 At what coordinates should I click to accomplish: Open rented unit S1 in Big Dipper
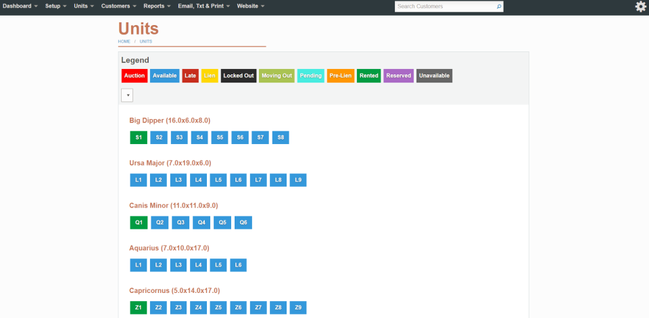pyautogui.click(x=139, y=137)
